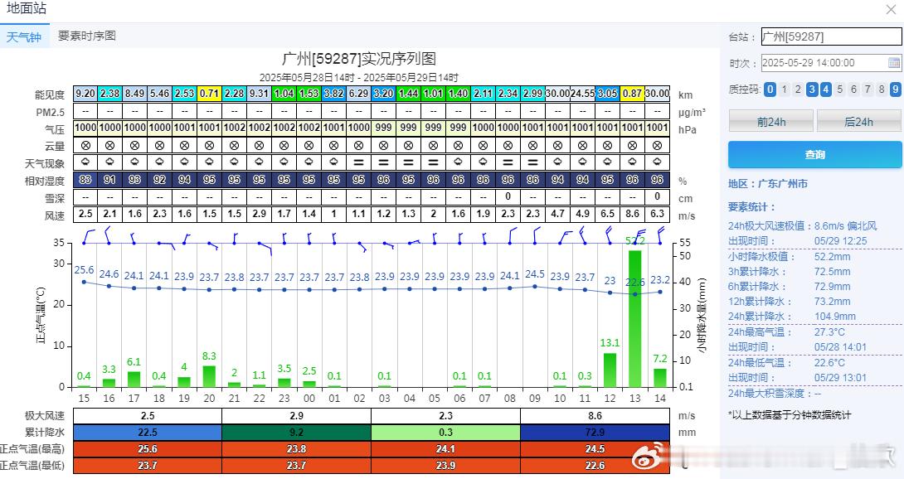
Task: Toggle quality control code 7
Action: tap(868, 90)
